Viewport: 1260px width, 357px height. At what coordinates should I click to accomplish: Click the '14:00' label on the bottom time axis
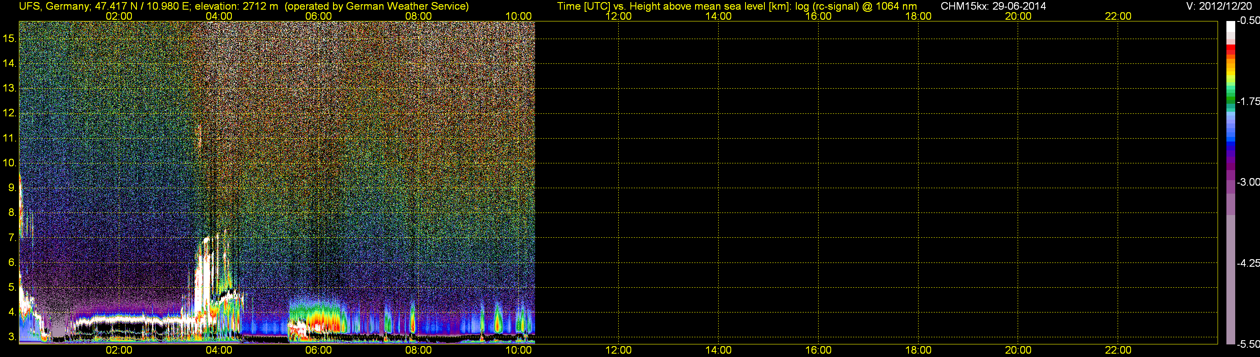719,350
